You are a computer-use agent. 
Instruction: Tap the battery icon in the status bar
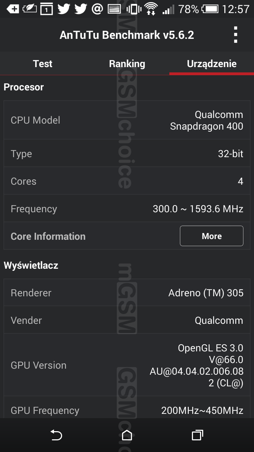[x=210, y=8]
